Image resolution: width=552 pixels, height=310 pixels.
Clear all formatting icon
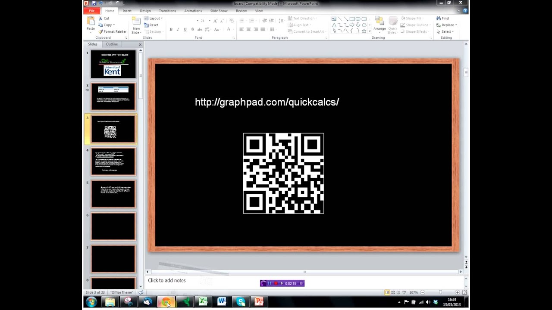click(x=232, y=20)
